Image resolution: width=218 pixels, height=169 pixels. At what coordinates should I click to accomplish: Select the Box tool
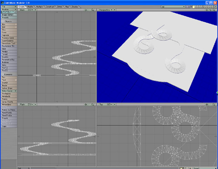point(9,24)
